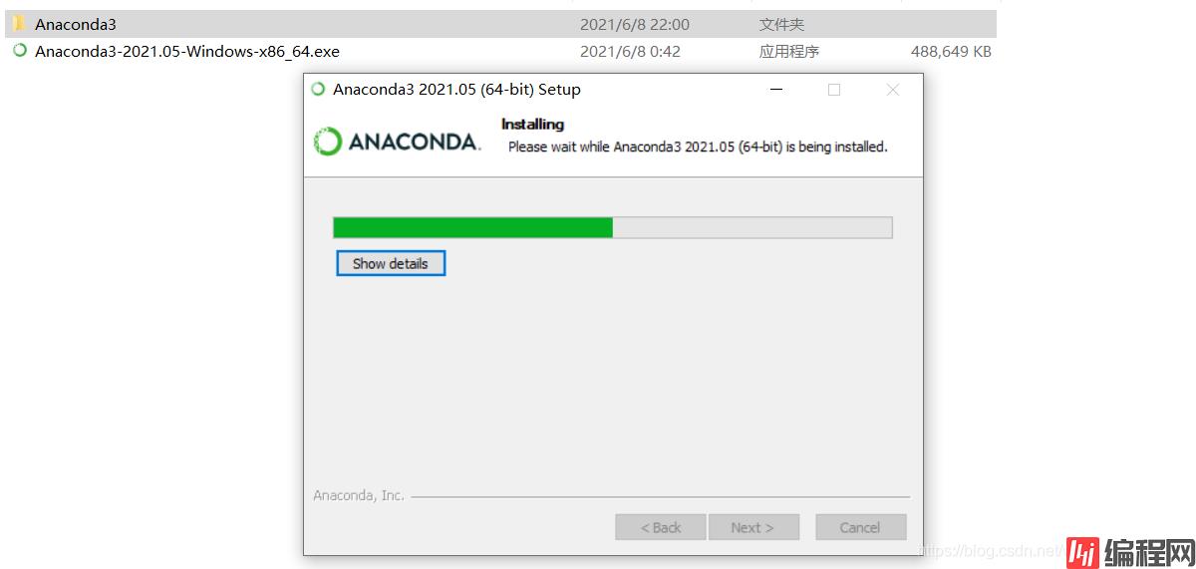
Task: Minimize the Anaconda3 Setup window
Action: [775, 90]
